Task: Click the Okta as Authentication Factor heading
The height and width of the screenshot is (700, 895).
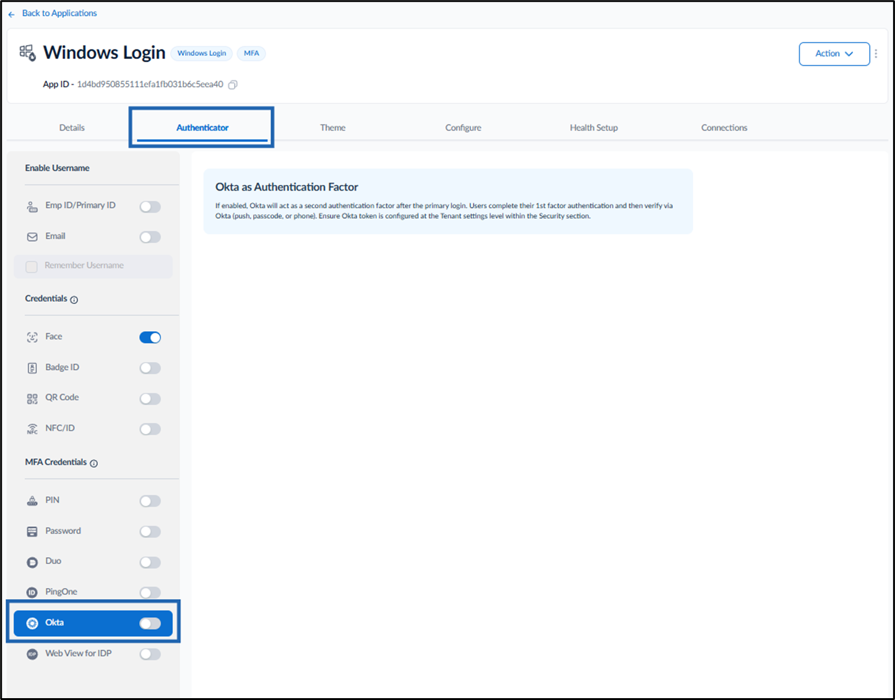Action: tap(287, 187)
